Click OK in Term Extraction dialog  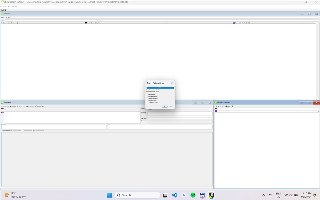(164, 106)
